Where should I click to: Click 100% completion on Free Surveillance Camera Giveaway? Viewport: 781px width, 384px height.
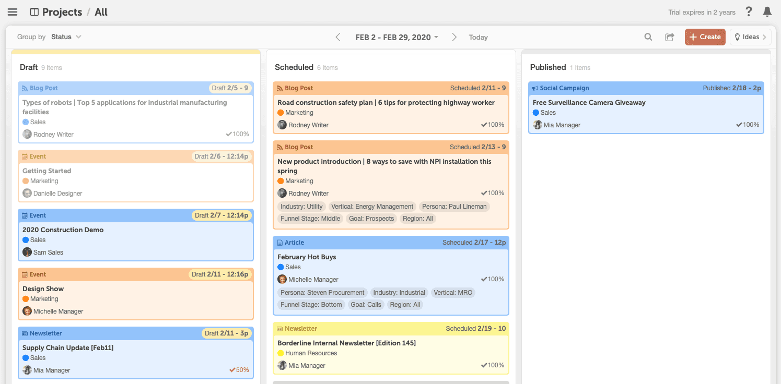[x=747, y=125]
